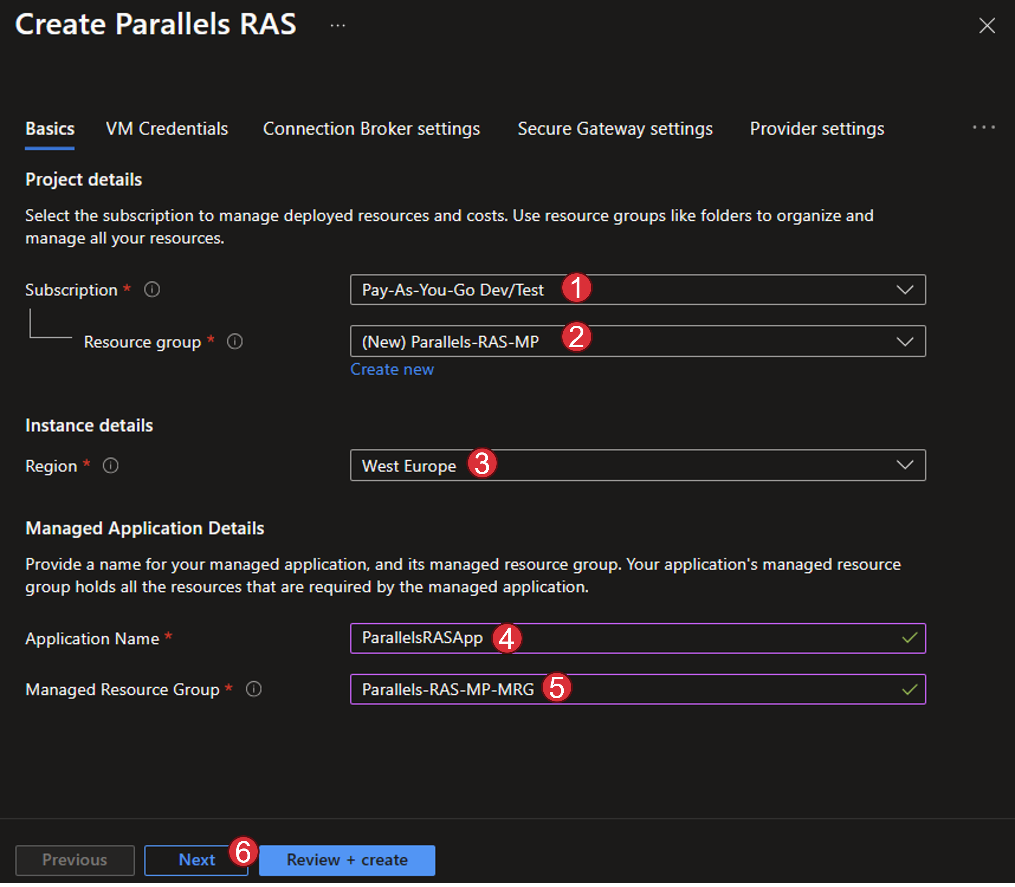The height and width of the screenshot is (887, 1015).
Task: Open Connection Broker settings tab
Action: click(371, 129)
